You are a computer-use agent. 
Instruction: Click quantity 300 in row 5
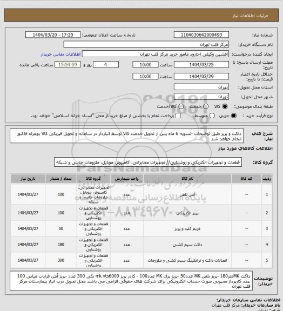tap(60, 260)
